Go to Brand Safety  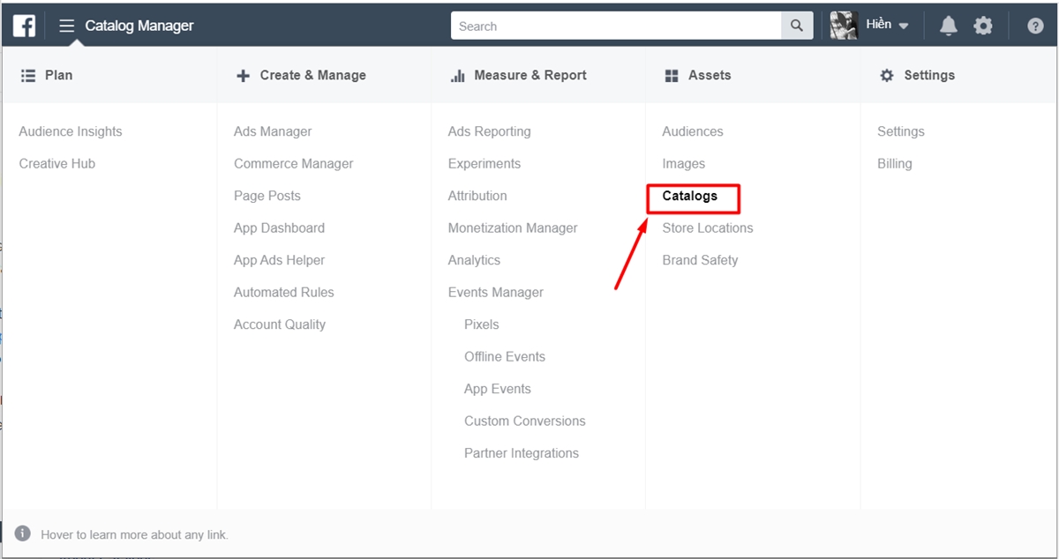point(700,260)
